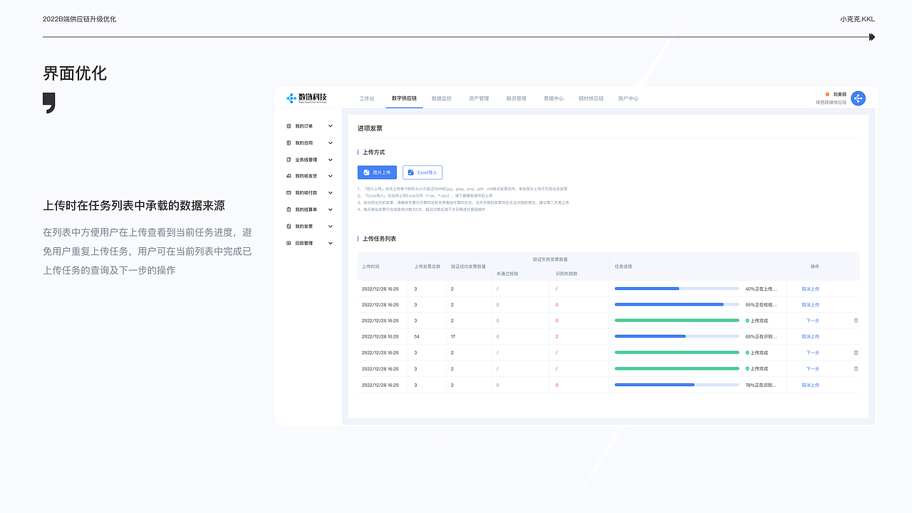This screenshot has height=513, width=912.
Task: Select the 数字供应链 tab
Action: 404,98
